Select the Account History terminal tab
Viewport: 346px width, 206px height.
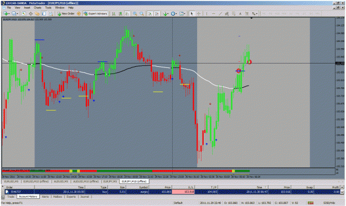coord(28,197)
